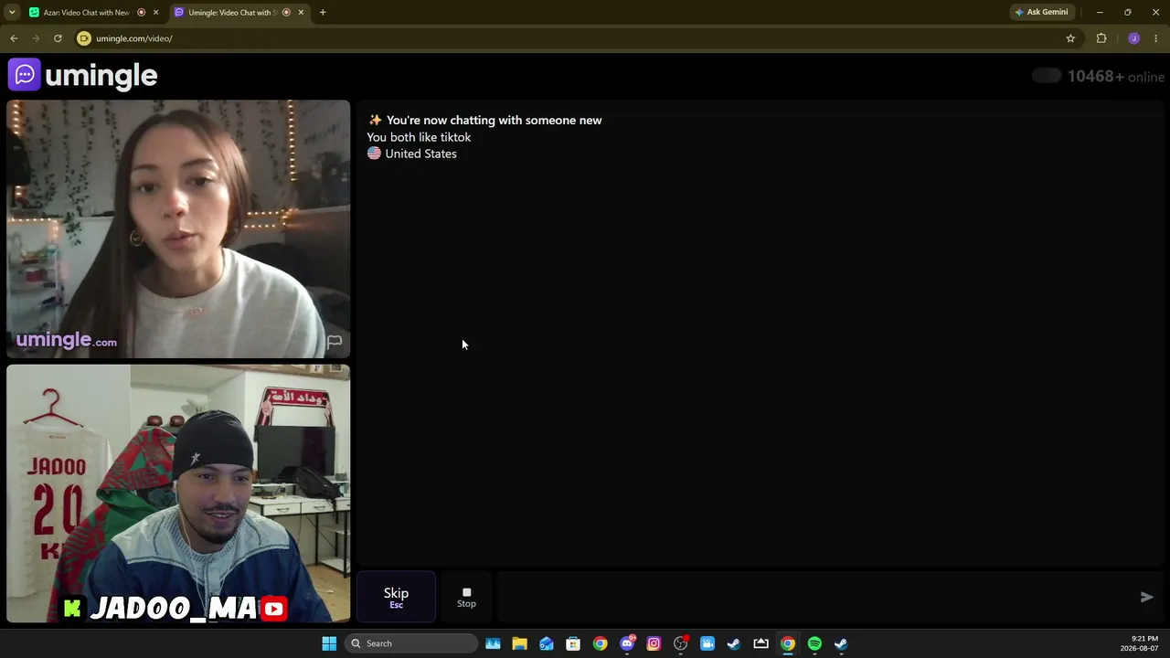1170x658 pixels.
Task: Open Spotify from the taskbar
Action: [814, 643]
